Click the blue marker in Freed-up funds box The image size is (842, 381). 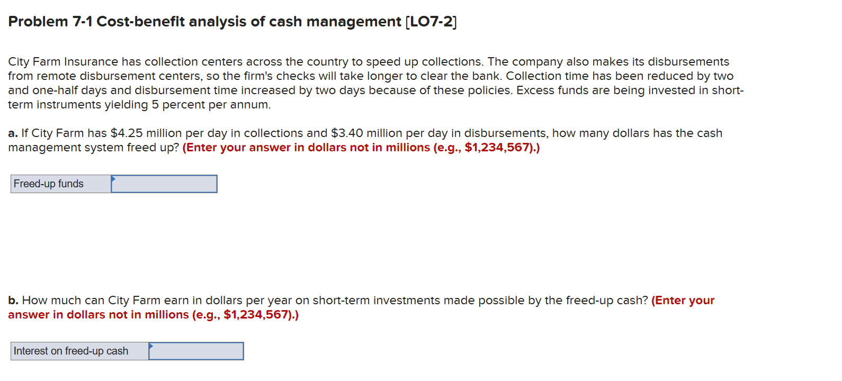tap(113, 180)
